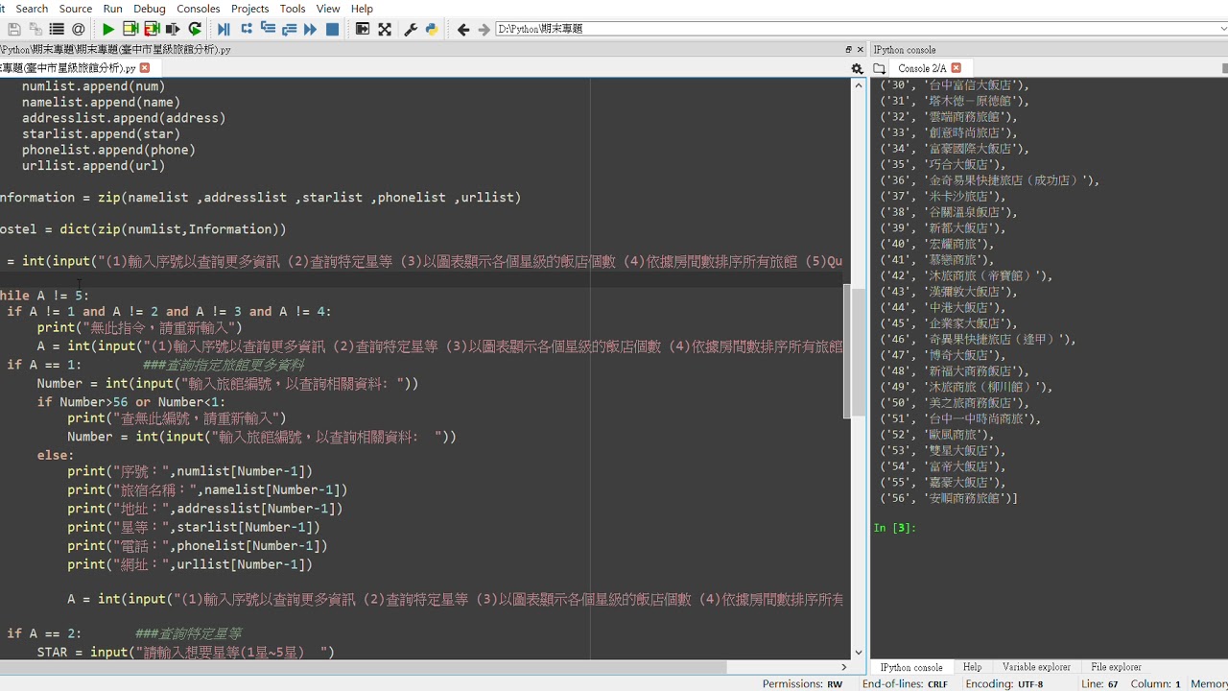1228x691 pixels.
Task: Run cell and advance icon
Action: (x=152, y=30)
